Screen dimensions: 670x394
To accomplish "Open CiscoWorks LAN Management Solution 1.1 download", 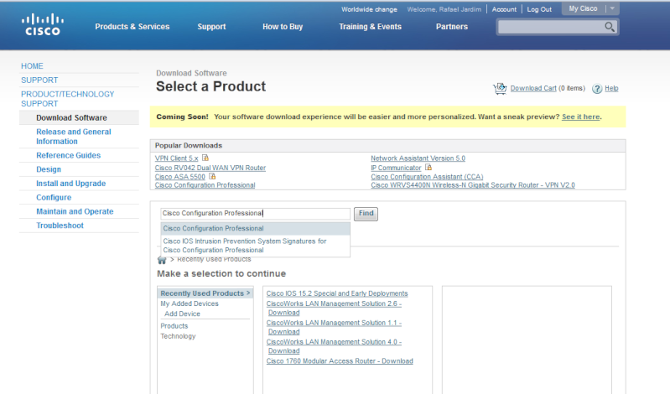I will [334, 327].
